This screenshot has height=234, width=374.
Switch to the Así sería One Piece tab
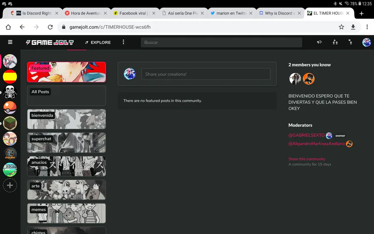[182, 13]
